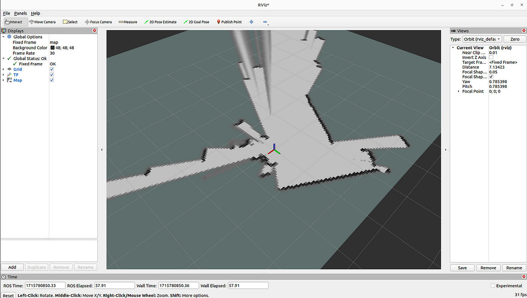
Task: Open the Panels menu
Action: 20,13
